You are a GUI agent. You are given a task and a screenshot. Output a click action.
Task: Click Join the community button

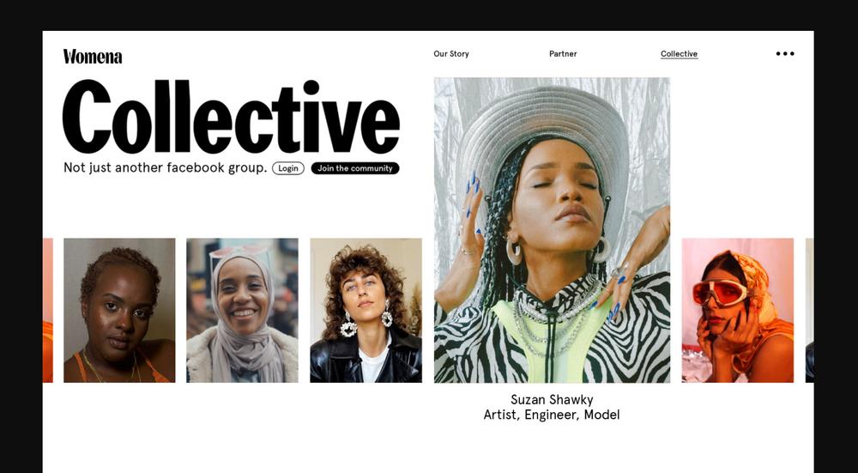click(x=355, y=168)
